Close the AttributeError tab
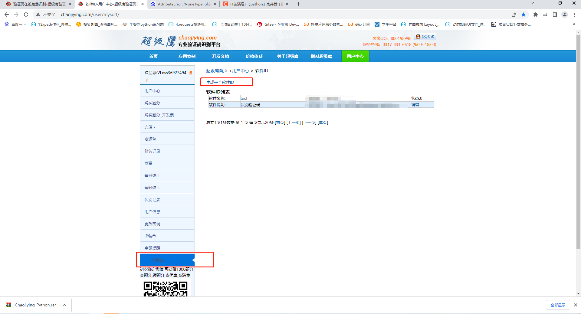The image size is (581, 314). [215, 4]
